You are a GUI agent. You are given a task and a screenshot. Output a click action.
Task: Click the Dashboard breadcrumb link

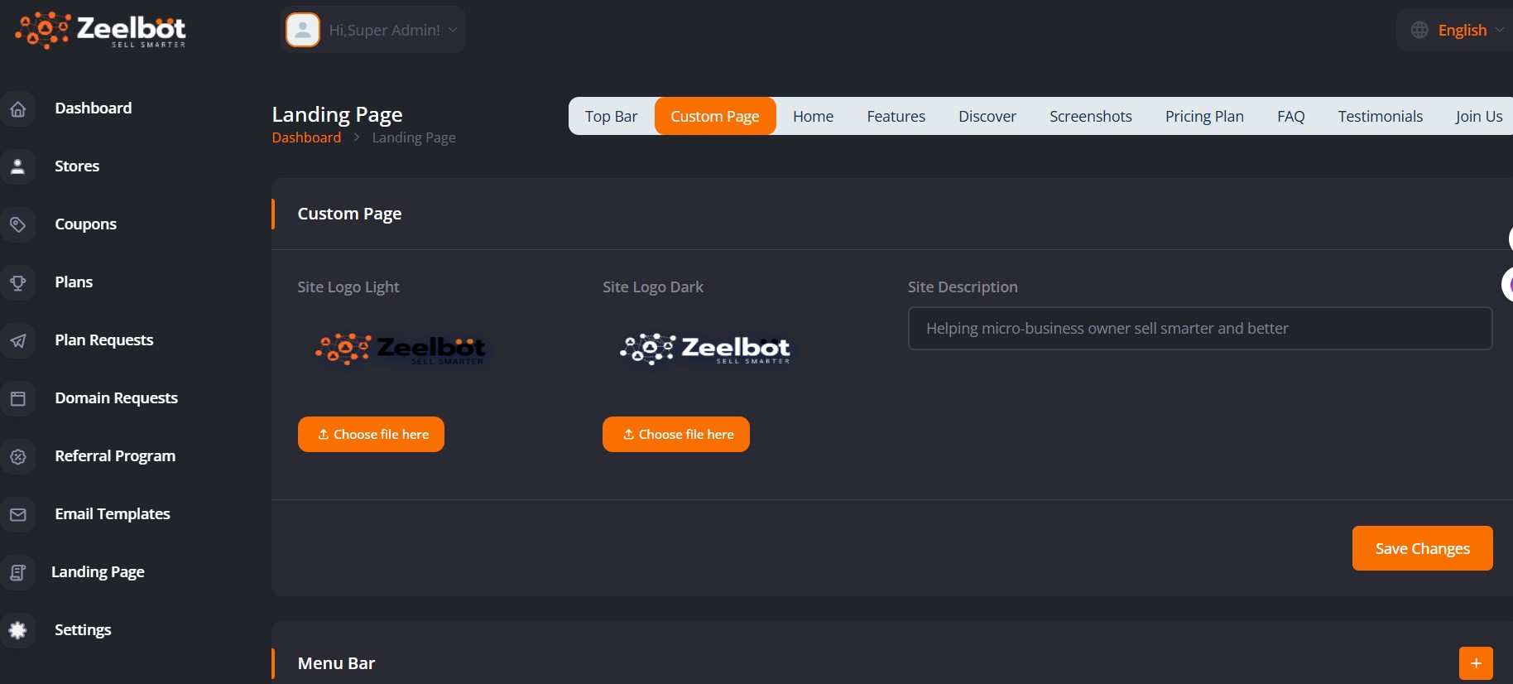(306, 137)
